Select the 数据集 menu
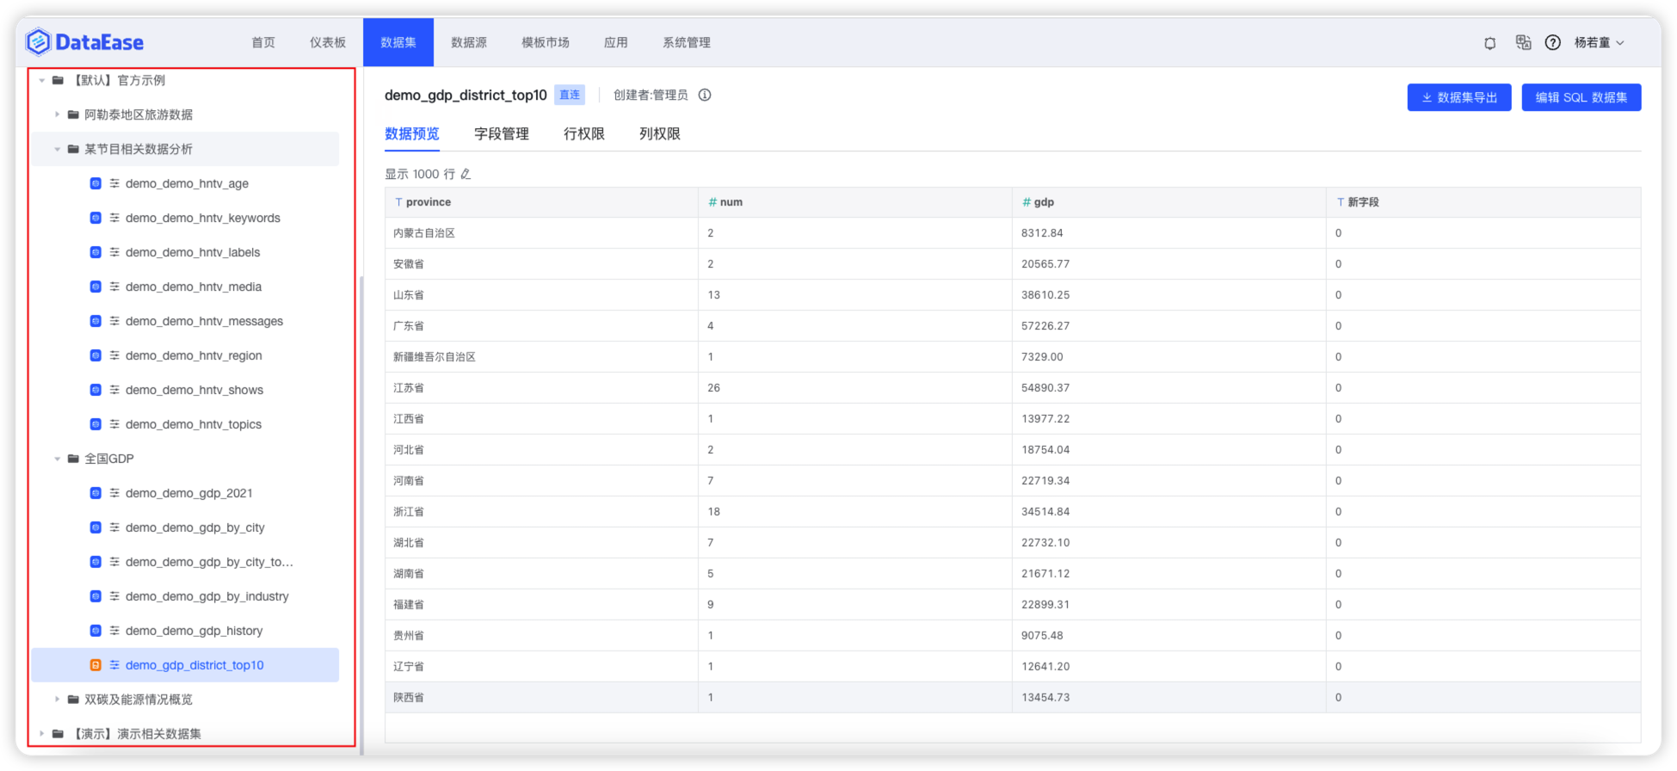This screenshot has width=1677, height=771. (398, 42)
